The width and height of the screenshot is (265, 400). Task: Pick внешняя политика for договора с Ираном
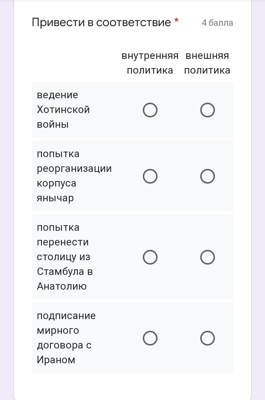coord(207,338)
